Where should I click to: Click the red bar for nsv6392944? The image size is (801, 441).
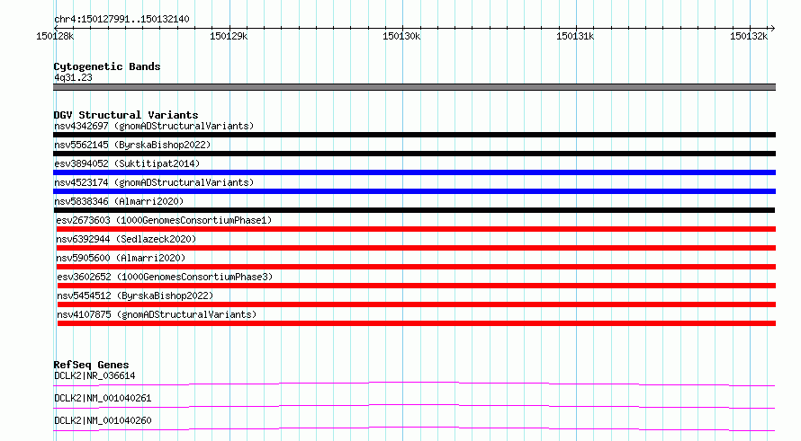tap(416, 248)
